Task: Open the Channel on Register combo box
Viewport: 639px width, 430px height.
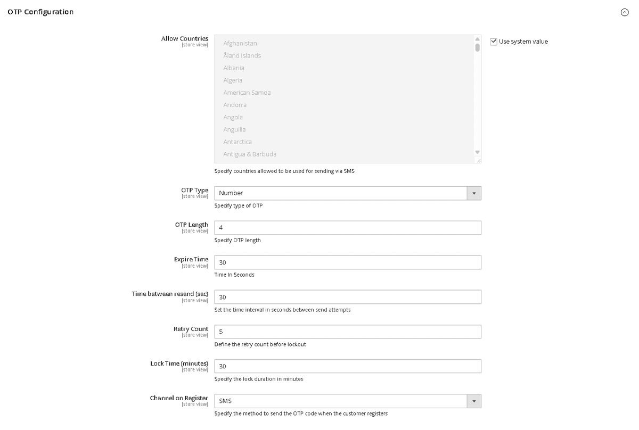Action: pyautogui.click(x=346, y=401)
